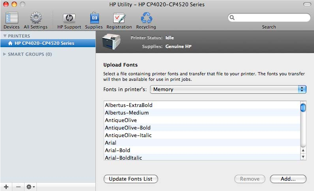The image size is (314, 191).
Task: Select the Arial-Bold font row
Action: pyautogui.click(x=202, y=150)
